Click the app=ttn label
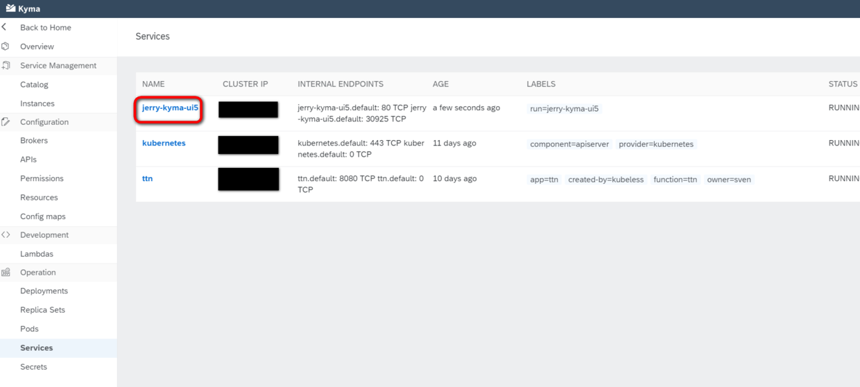Viewport: 860px width, 387px height. [x=544, y=180]
